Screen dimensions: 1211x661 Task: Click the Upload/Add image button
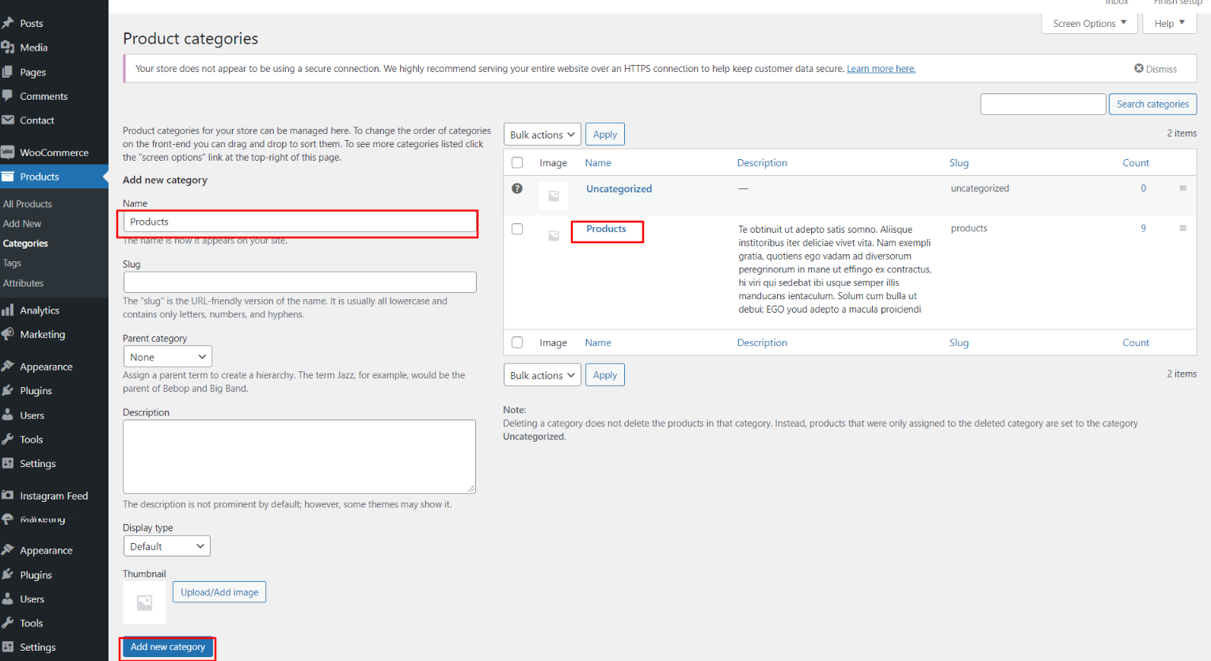coord(219,592)
